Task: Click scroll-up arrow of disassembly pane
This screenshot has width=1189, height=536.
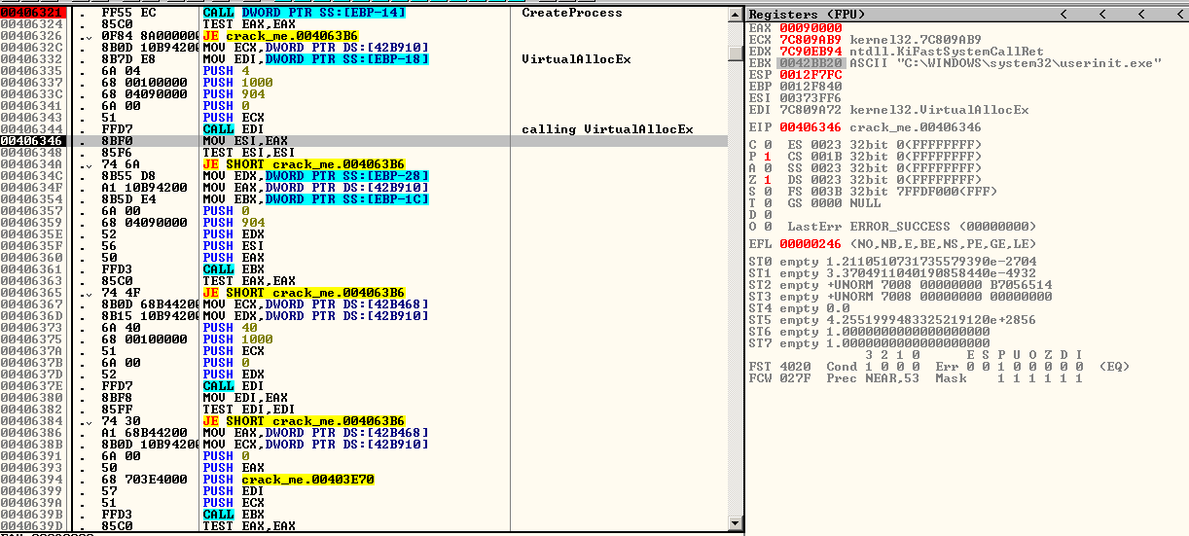Action: tap(736, 15)
